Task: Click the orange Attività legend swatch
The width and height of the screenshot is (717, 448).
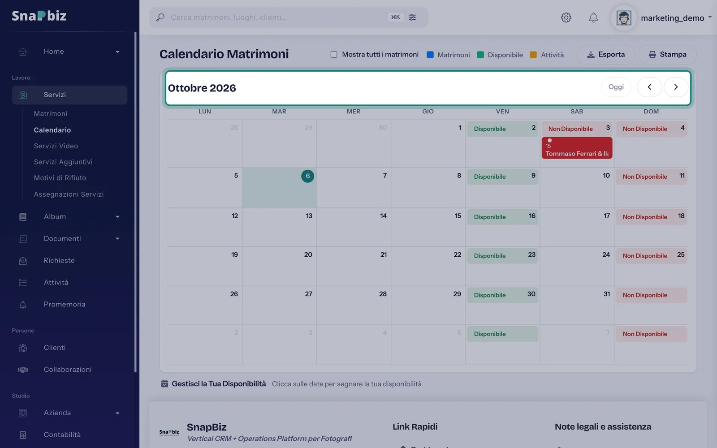Action: (533, 55)
